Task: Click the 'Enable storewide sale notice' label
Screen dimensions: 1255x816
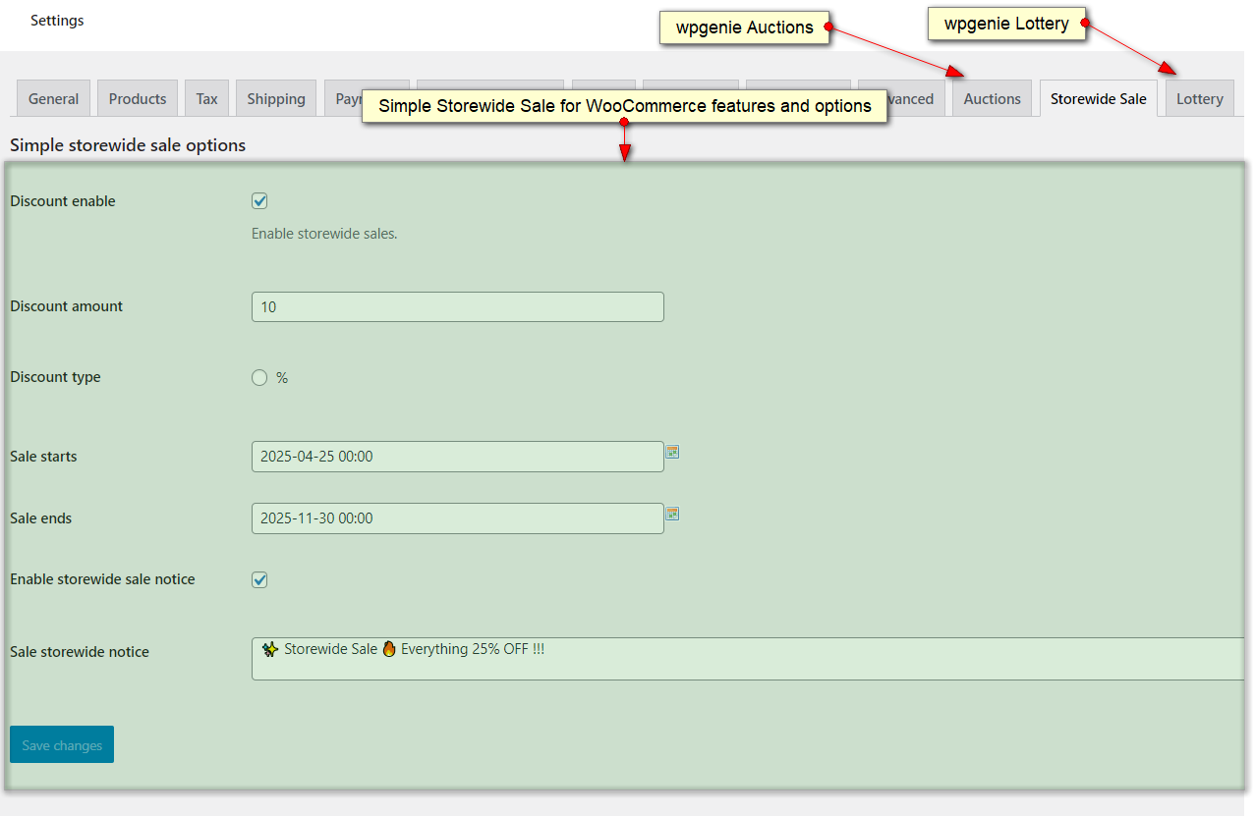Action: [102, 579]
